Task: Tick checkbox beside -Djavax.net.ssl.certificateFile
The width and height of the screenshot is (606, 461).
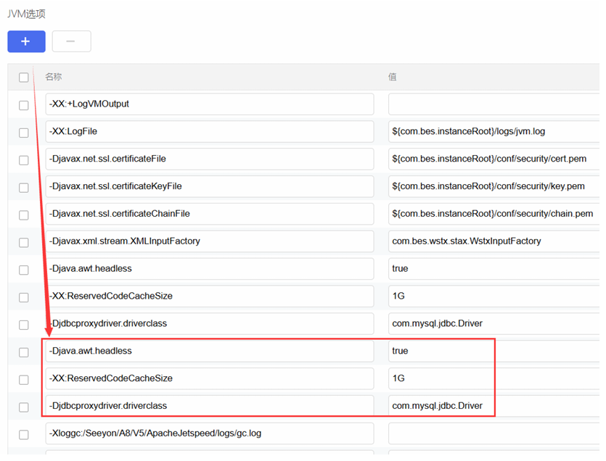Action: (24, 160)
